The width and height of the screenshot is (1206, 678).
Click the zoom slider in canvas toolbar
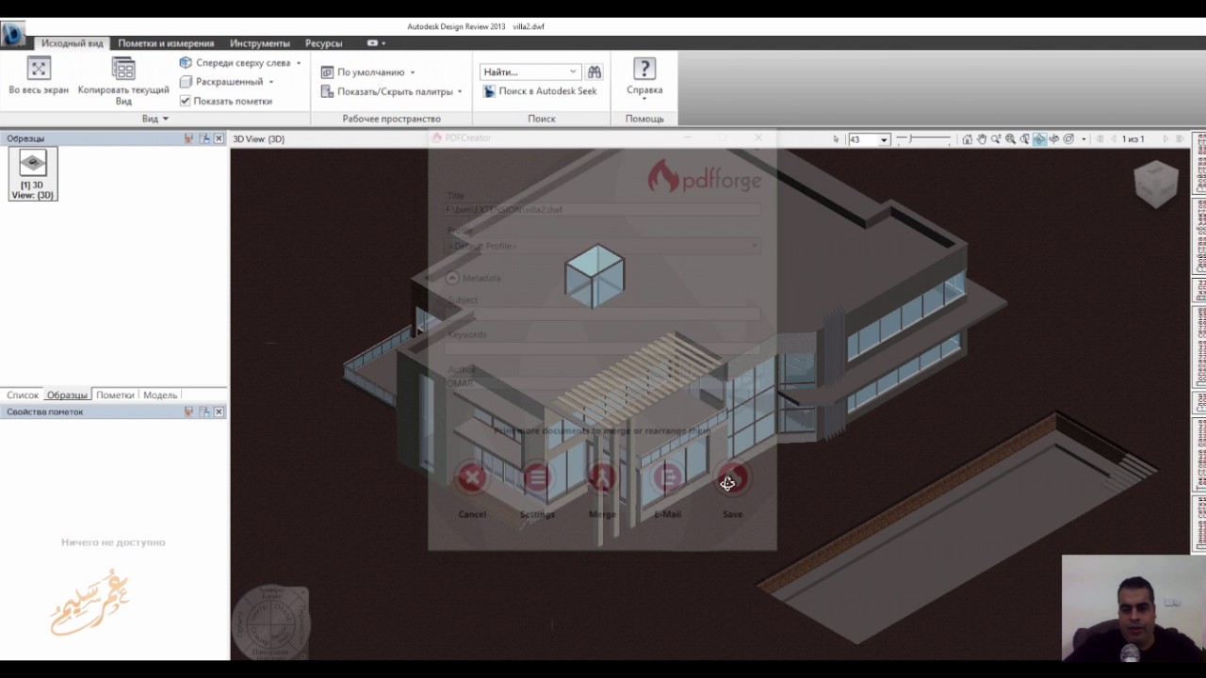click(923, 139)
